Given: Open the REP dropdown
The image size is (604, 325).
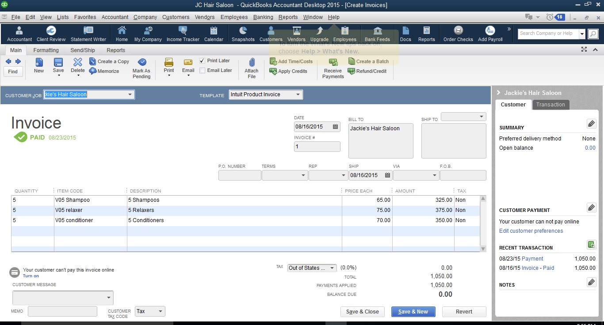Looking at the screenshot, I should 344,175.
